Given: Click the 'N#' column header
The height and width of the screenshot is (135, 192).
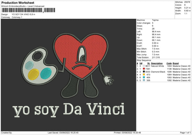Looking at the screenshot, I should point(141,63).
